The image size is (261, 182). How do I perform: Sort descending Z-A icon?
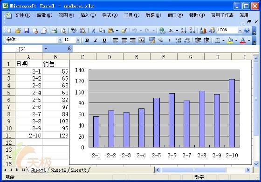(192, 31)
